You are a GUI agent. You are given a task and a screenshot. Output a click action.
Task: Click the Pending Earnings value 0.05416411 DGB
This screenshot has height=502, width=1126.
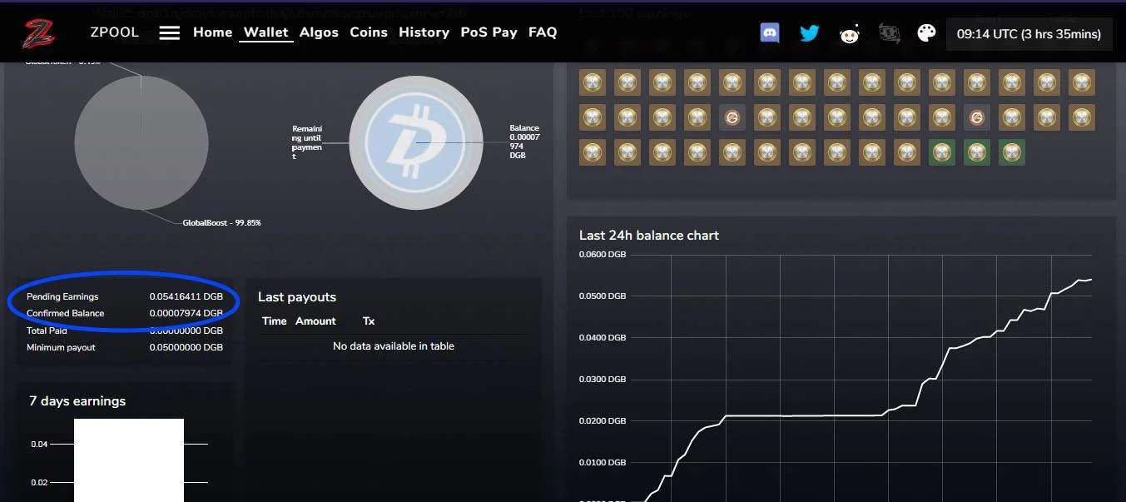pos(186,296)
